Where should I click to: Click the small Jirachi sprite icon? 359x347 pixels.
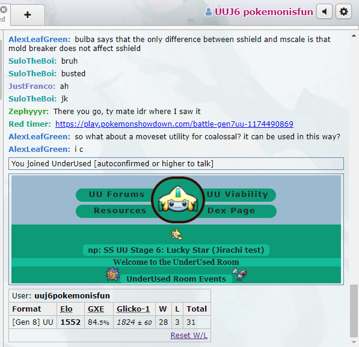pos(176,234)
